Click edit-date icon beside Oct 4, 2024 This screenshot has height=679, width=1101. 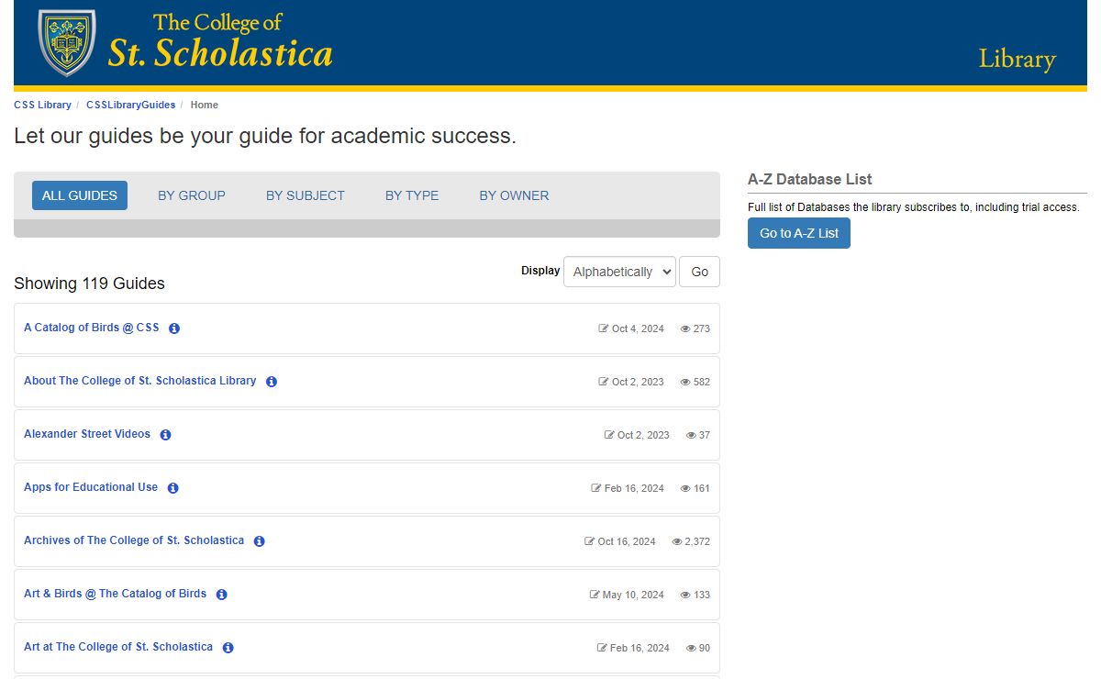click(x=604, y=328)
